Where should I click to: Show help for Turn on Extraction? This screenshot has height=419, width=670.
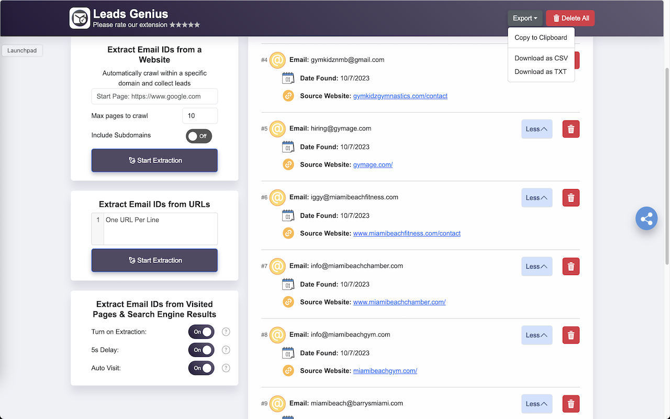[226, 332]
